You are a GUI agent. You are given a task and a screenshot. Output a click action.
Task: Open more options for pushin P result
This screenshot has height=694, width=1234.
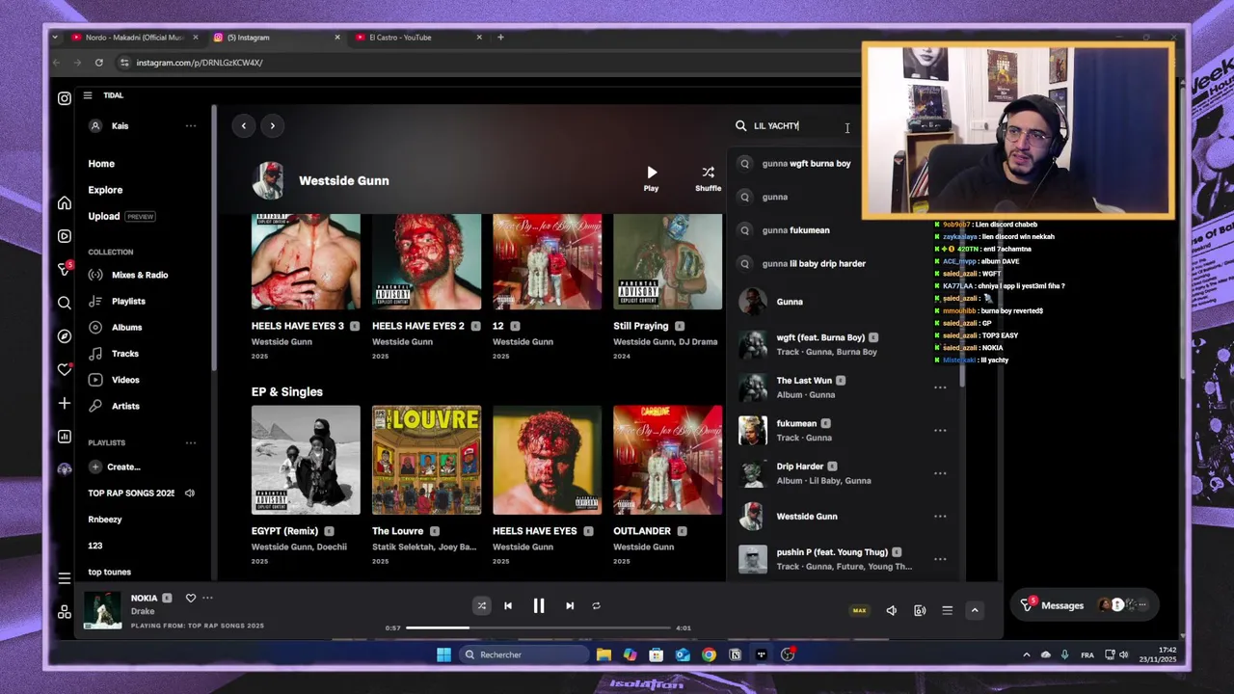pos(940,559)
